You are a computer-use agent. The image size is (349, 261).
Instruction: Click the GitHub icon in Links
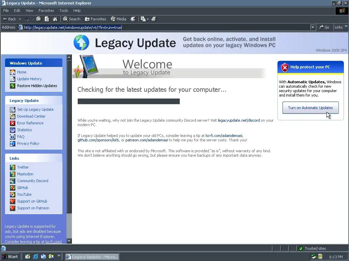pos(13,188)
